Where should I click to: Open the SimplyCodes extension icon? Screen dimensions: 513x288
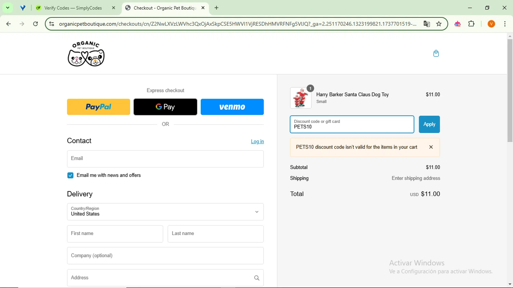[458, 24]
